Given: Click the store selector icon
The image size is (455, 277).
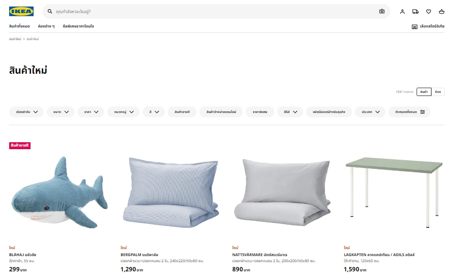Looking at the screenshot, I should [x=414, y=27].
